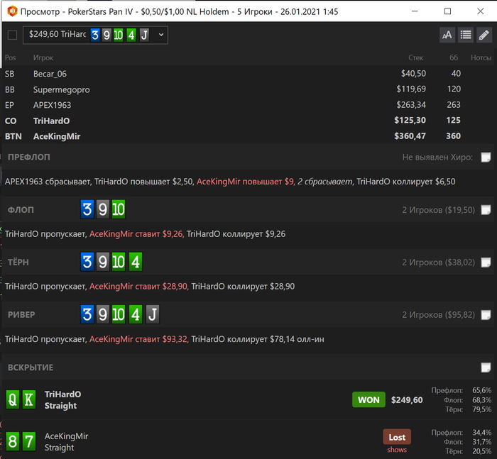
Task: Add a note for the ВСКРЫТИЕ section
Action: (486, 367)
